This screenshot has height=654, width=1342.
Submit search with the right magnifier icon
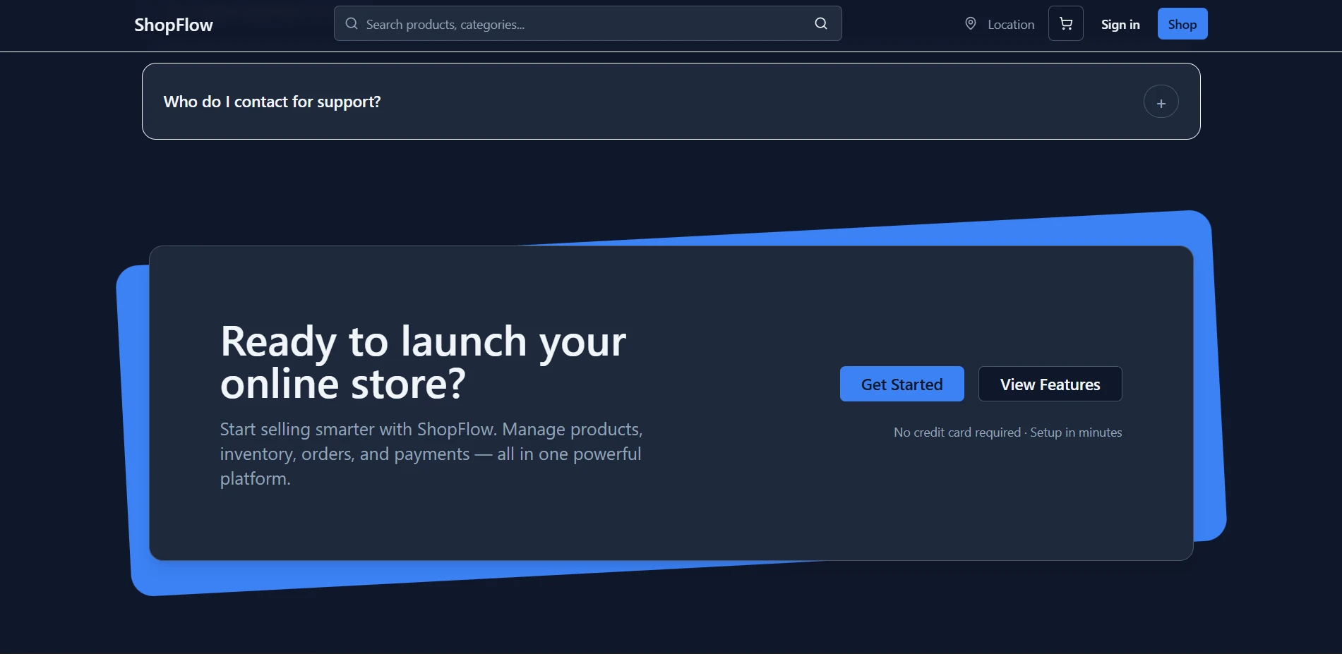coord(821,24)
